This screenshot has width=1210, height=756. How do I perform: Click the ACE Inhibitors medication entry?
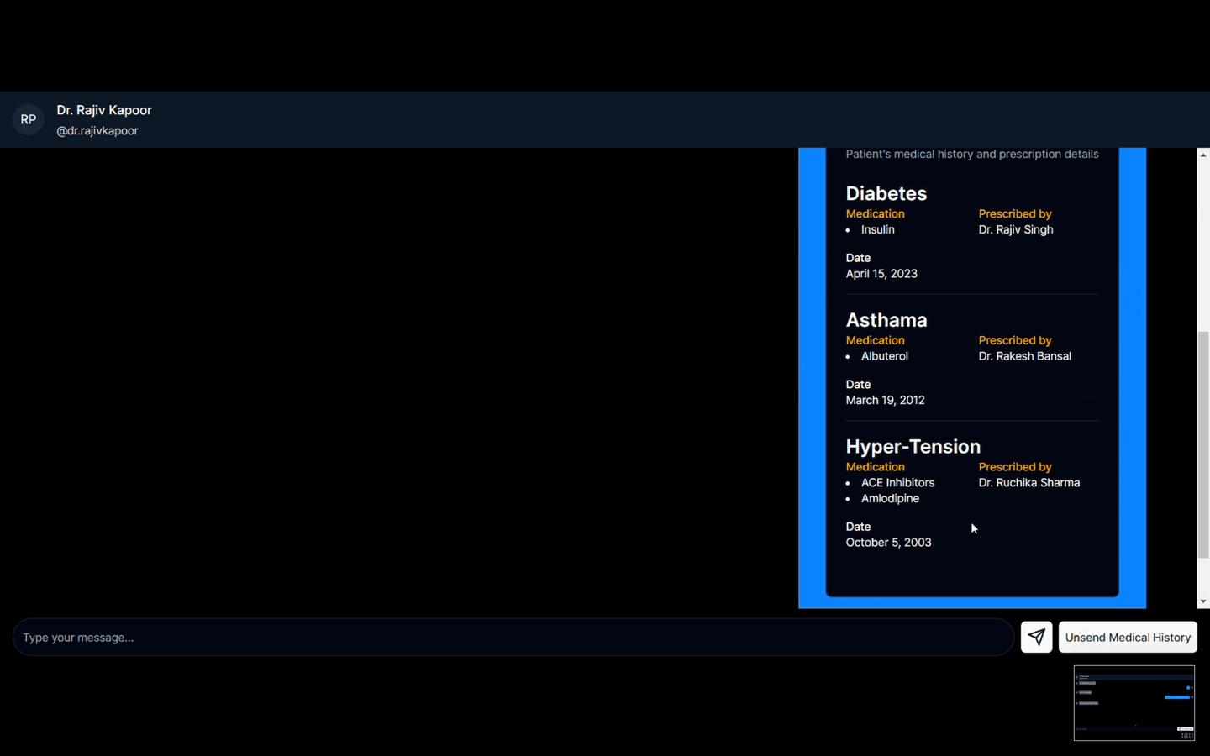point(897,483)
